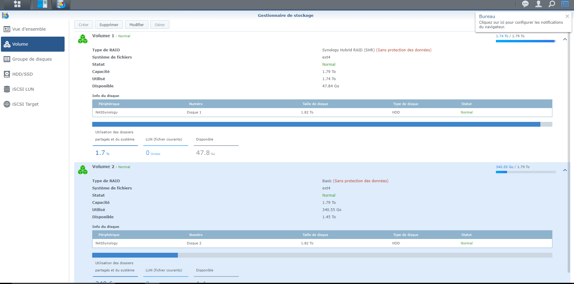574x284 pixels.
Task: Click the Volume 1 usage bar
Action: [x=322, y=124]
